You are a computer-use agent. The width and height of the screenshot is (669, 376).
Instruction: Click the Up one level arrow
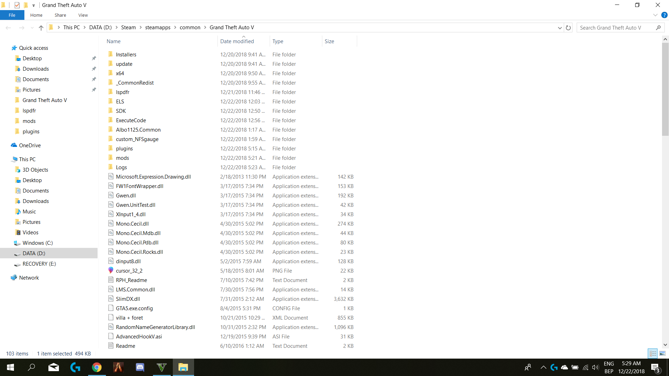coord(41,28)
